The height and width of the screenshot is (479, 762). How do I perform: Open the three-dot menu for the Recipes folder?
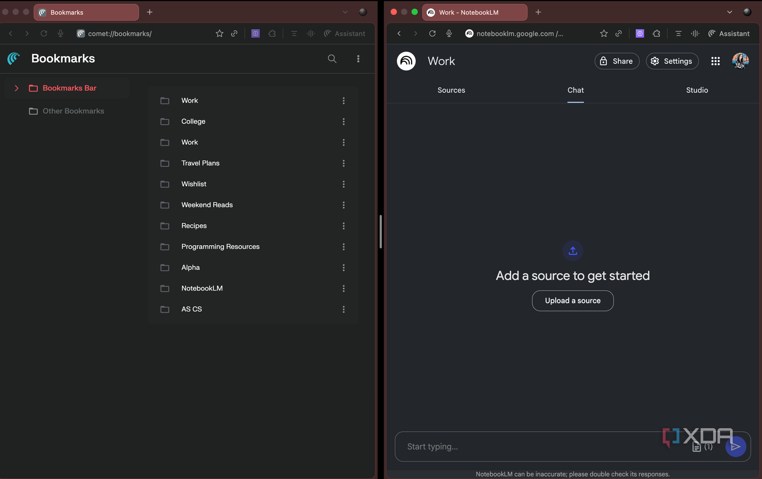point(344,226)
